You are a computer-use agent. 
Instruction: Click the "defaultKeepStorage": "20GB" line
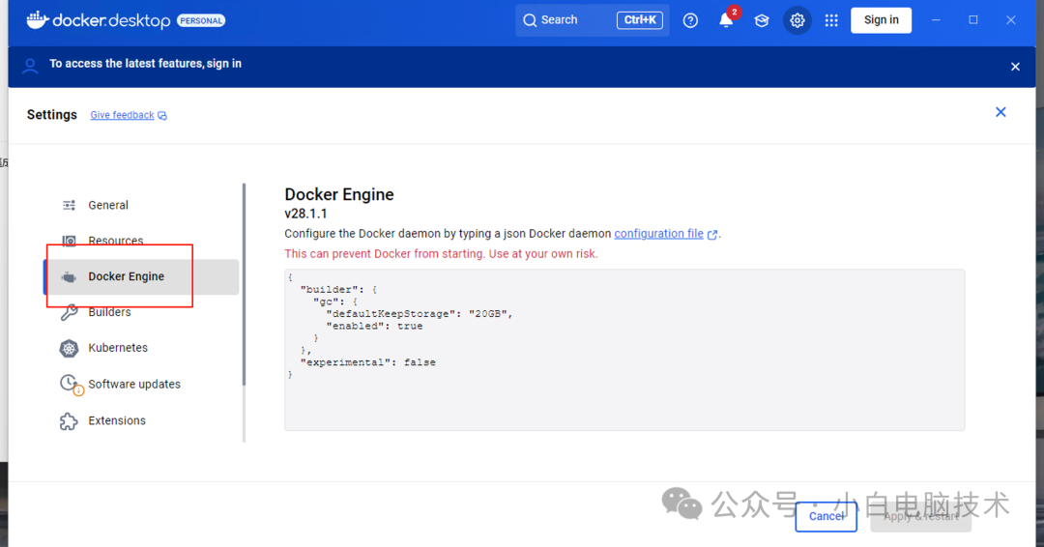tap(420, 314)
